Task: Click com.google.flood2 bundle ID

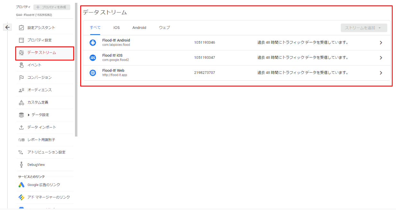Action: point(116,60)
